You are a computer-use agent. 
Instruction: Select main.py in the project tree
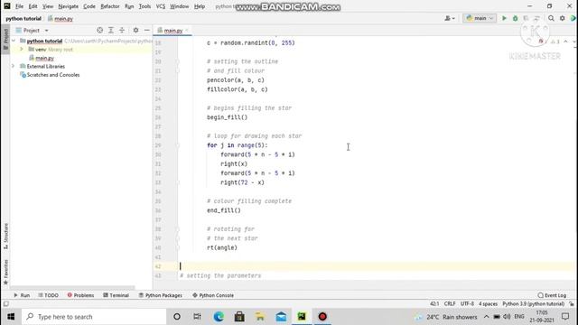coord(44,58)
